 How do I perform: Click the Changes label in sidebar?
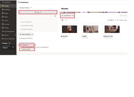coord(5,43)
